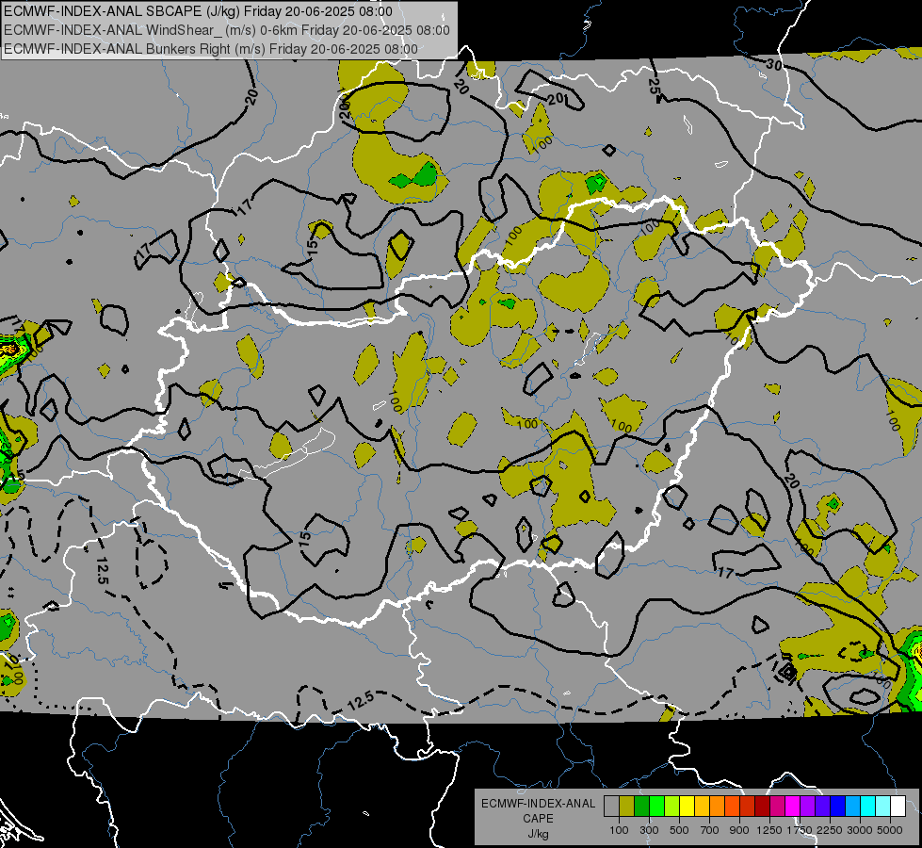Click the SBCAPE (J/kg) title line
This screenshot has height=848, width=922.
(x=198, y=11)
